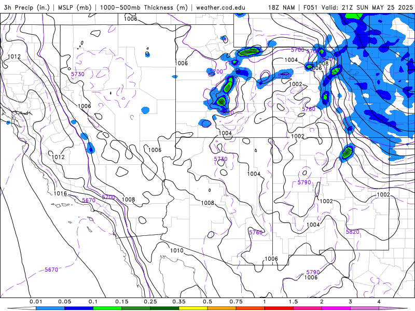
Task: Click the yellow 0.35–0.5 color bar segment
Action: click(193, 308)
